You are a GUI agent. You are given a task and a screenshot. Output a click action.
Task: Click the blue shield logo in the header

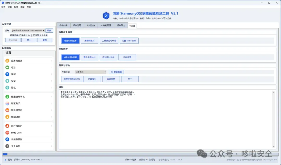click(x=106, y=16)
